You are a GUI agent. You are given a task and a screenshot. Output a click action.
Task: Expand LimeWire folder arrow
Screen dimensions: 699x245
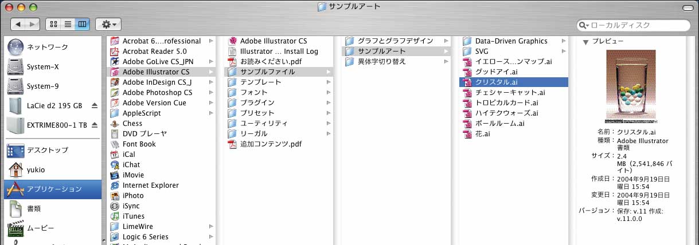(211, 227)
